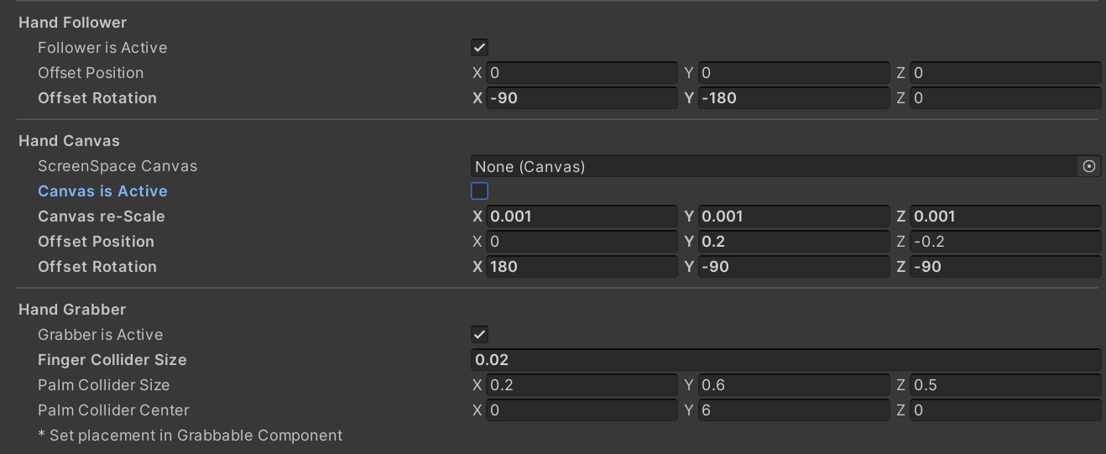The width and height of the screenshot is (1106, 454).
Task: Open object picker for ScreenSpace Canvas
Action: click(1088, 166)
